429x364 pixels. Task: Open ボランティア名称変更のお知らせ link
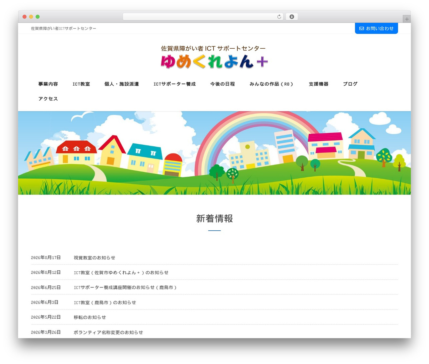click(x=108, y=332)
